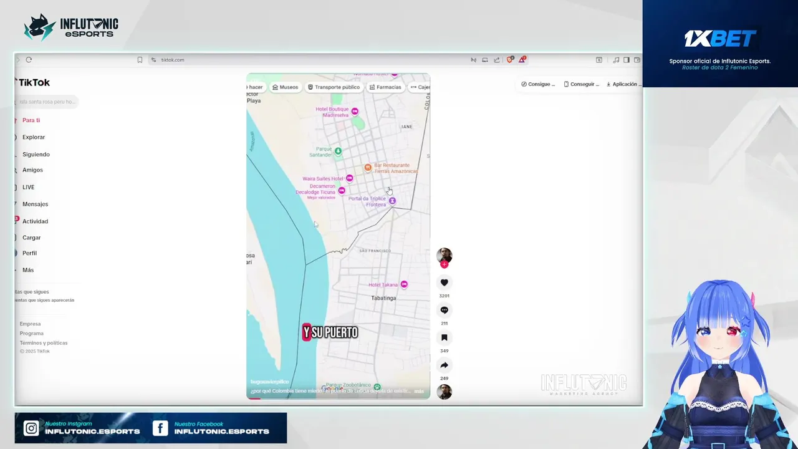
Task: Open Actividad notifications in the sidebar
Action: (35, 221)
